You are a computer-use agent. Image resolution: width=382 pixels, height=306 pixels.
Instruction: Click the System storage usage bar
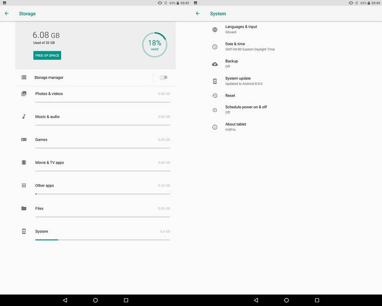pyautogui.click(x=102, y=240)
